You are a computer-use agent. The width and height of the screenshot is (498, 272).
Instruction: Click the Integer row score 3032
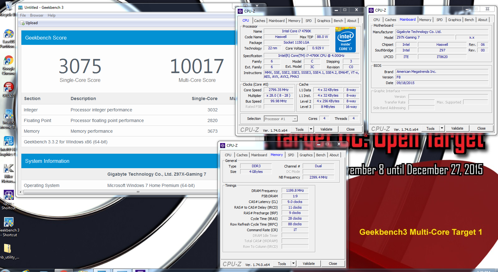click(212, 110)
